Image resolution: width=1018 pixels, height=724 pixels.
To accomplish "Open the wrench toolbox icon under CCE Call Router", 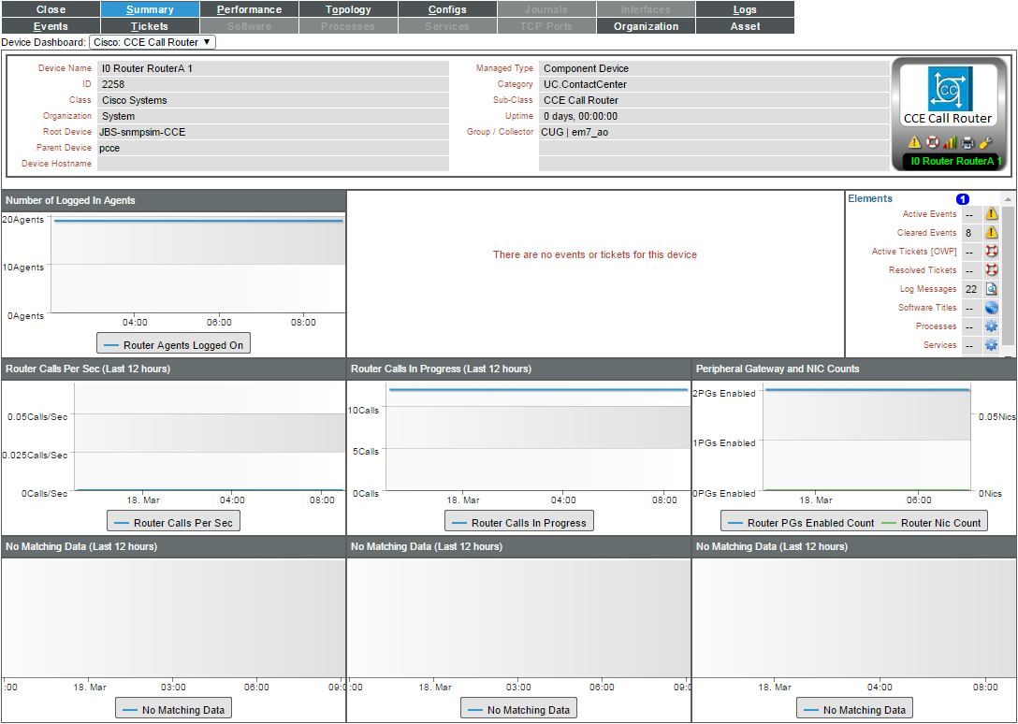I will click(x=985, y=142).
